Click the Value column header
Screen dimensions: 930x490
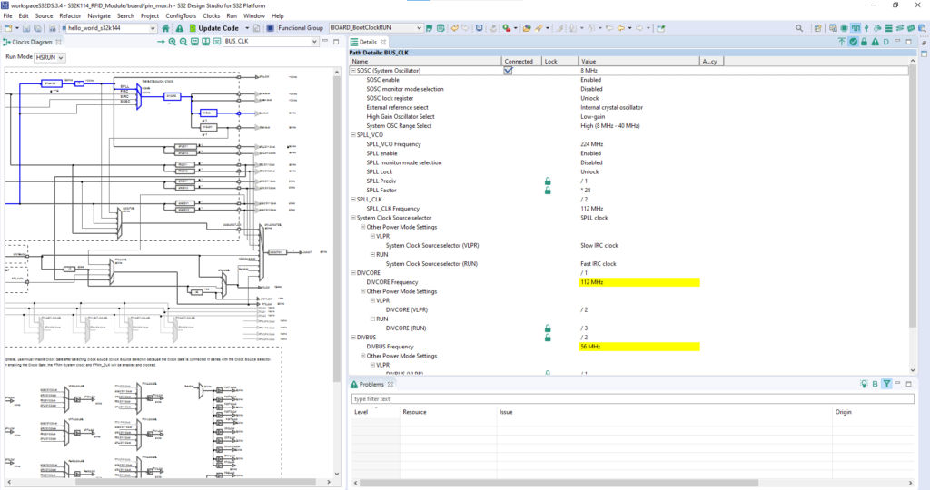[x=589, y=61]
